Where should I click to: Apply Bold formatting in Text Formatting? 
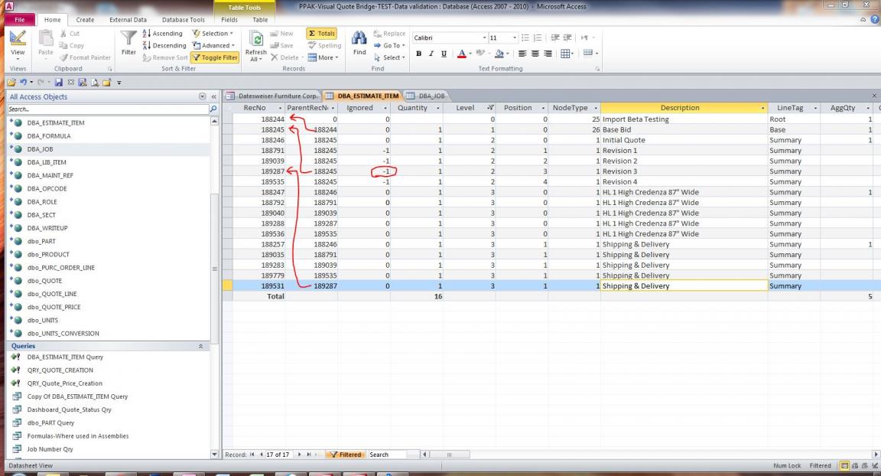pos(418,54)
